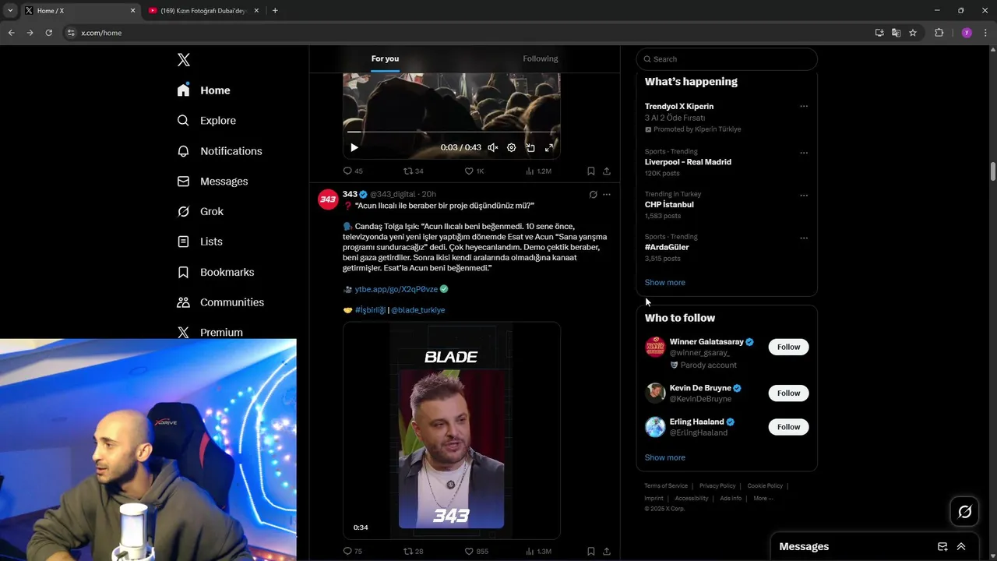Play the top video in feed
This screenshot has width=997, height=561.
coord(354,147)
